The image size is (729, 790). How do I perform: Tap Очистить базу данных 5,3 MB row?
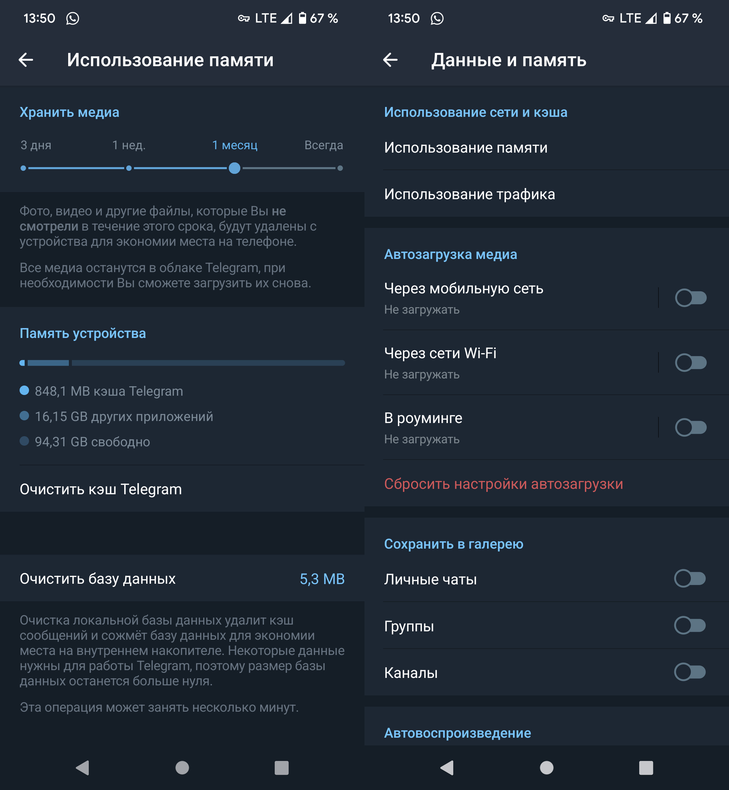pos(182,579)
